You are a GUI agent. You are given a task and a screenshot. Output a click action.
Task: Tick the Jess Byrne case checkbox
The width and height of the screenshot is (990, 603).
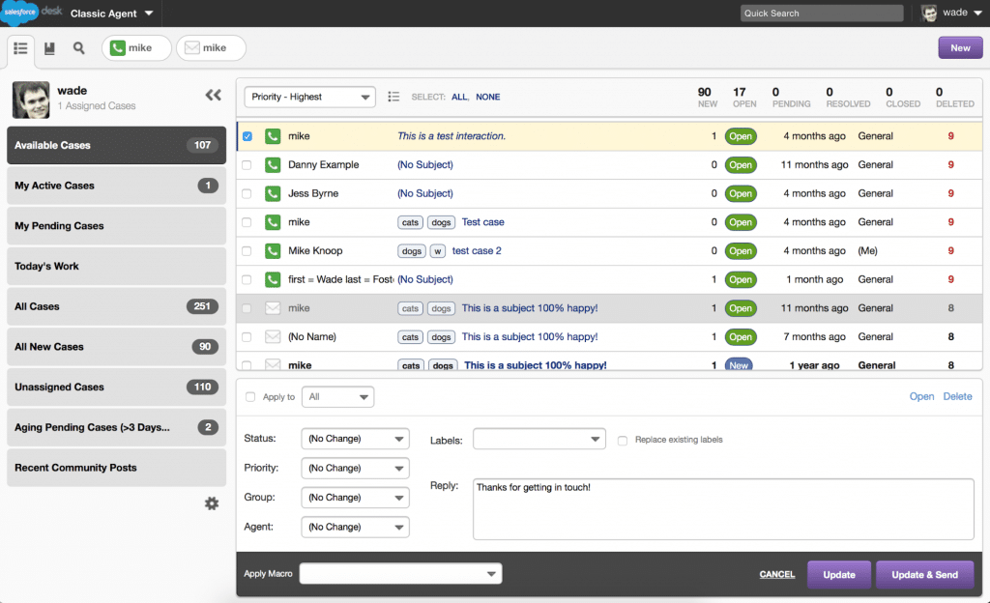247,193
